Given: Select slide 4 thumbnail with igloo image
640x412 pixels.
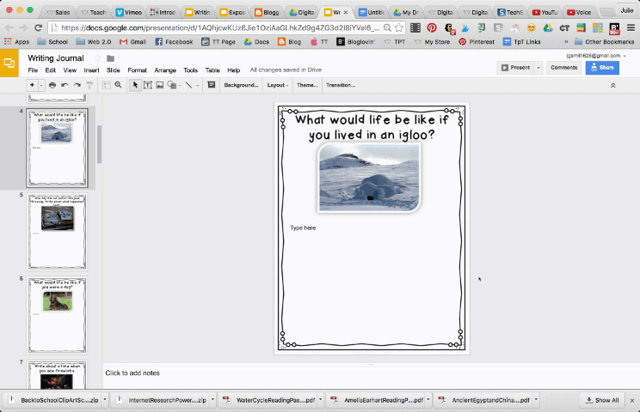Looking at the screenshot, I should click(57, 148).
